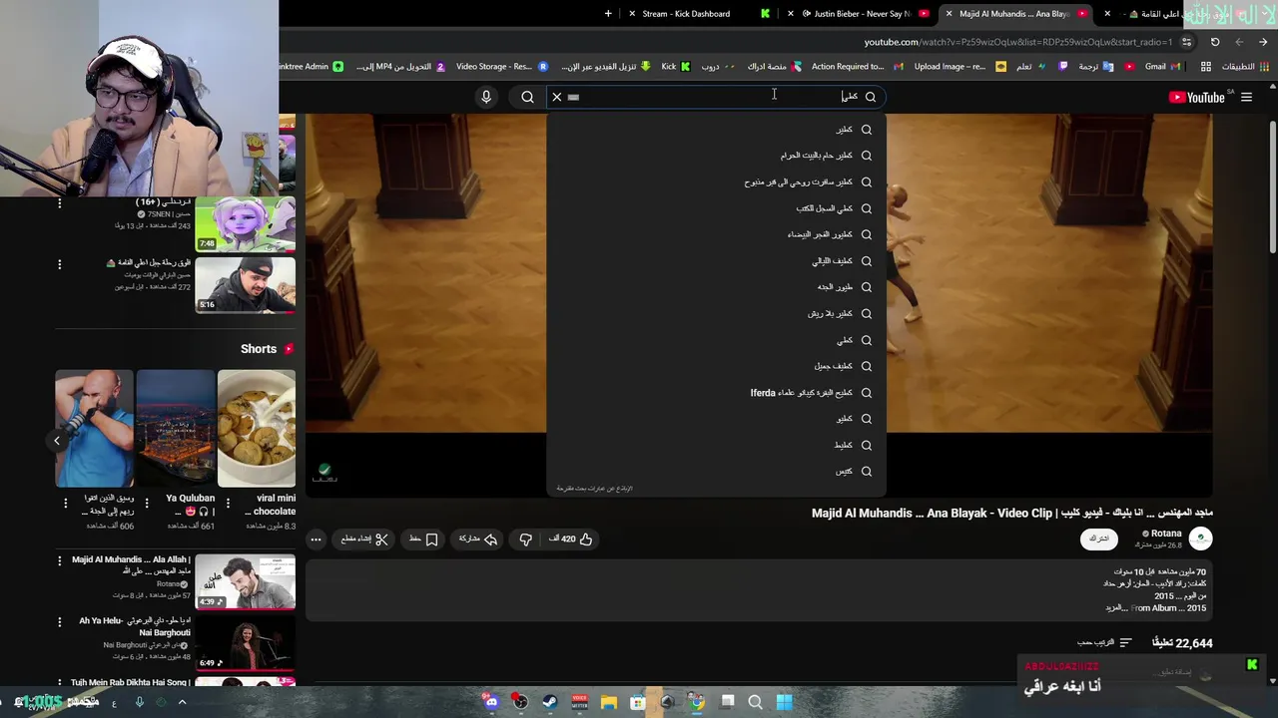This screenshot has height=718, width=1278.
Task: Open File Explorer from the taskbar
Action: [x=609, y=702]
